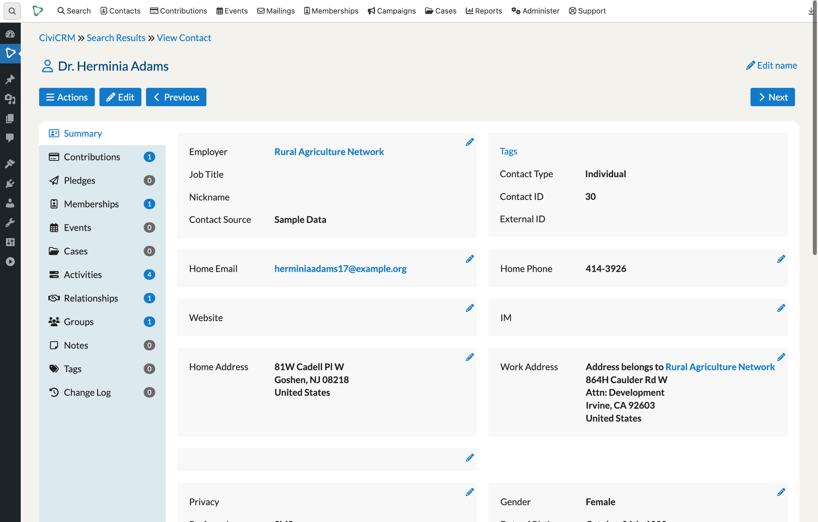
Task: Go to Next contact
Action: tap(772, 97)
